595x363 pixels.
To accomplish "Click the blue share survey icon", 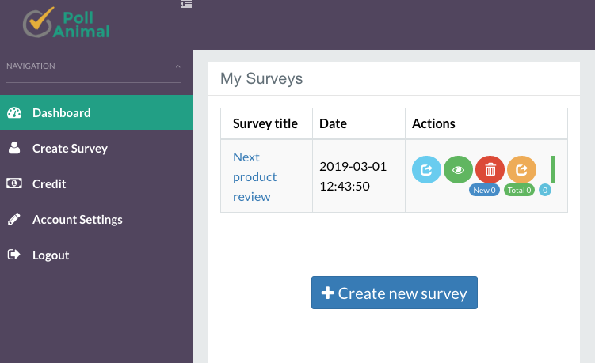I will (426, 169).
